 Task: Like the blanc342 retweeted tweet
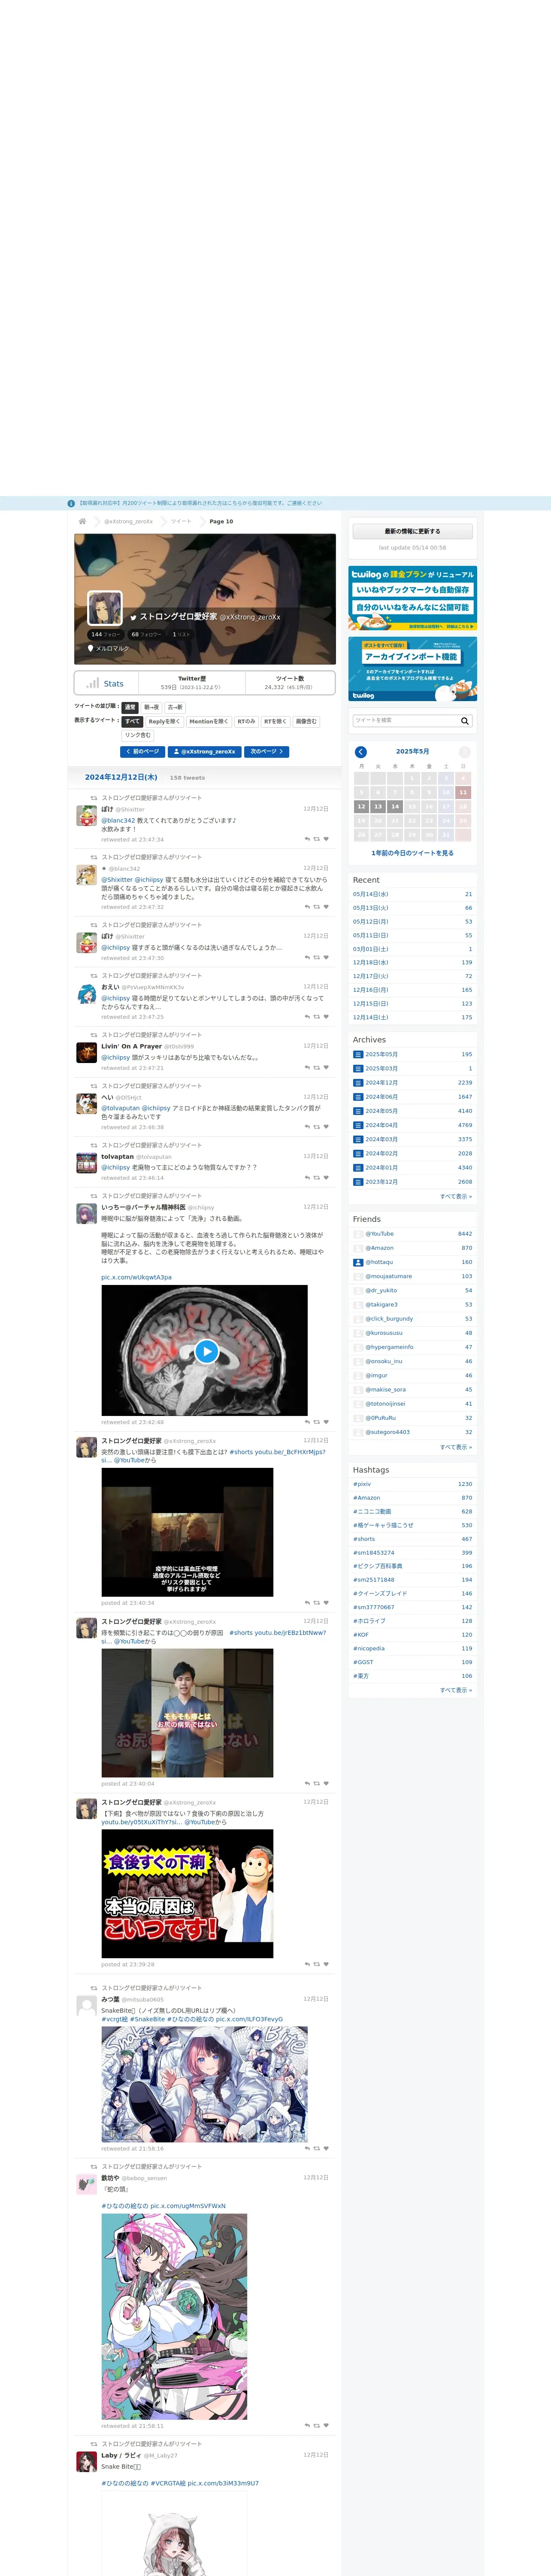(x=326, y=907)
